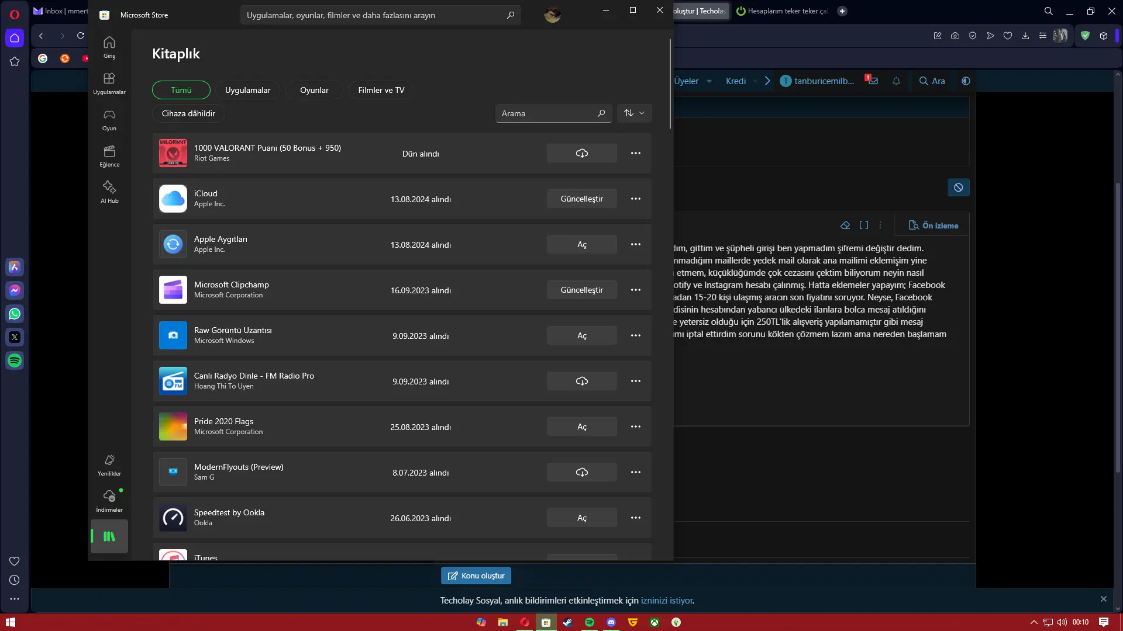Open Ara search in forum navigation
Image resolution: width=1123 pixels, height=631 pixels.
coord(932,81)
